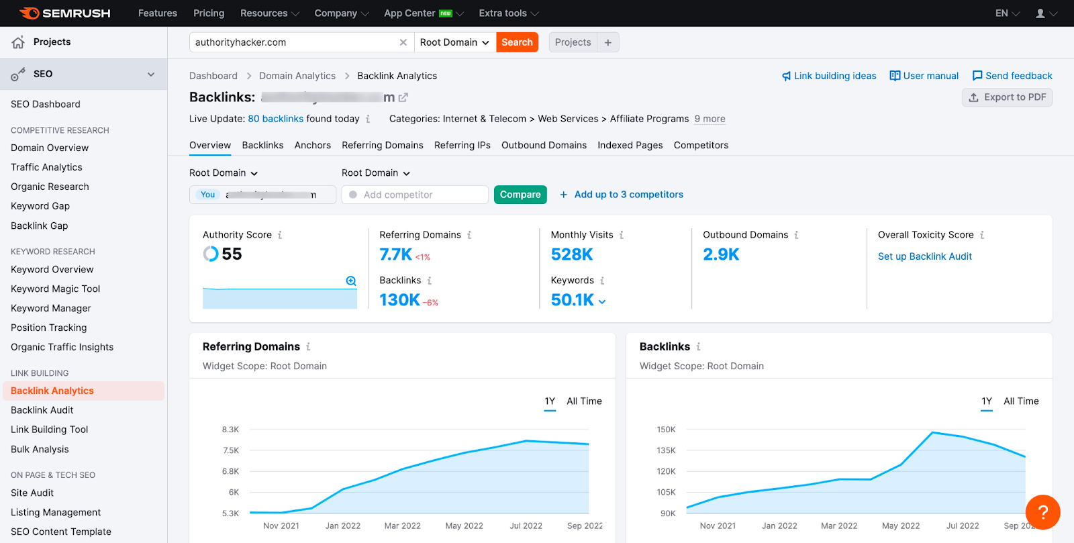This screenshot has height=543, width=1074.
Task: Click the Referring Domains widget info icon
Action: tap(308, 347)
